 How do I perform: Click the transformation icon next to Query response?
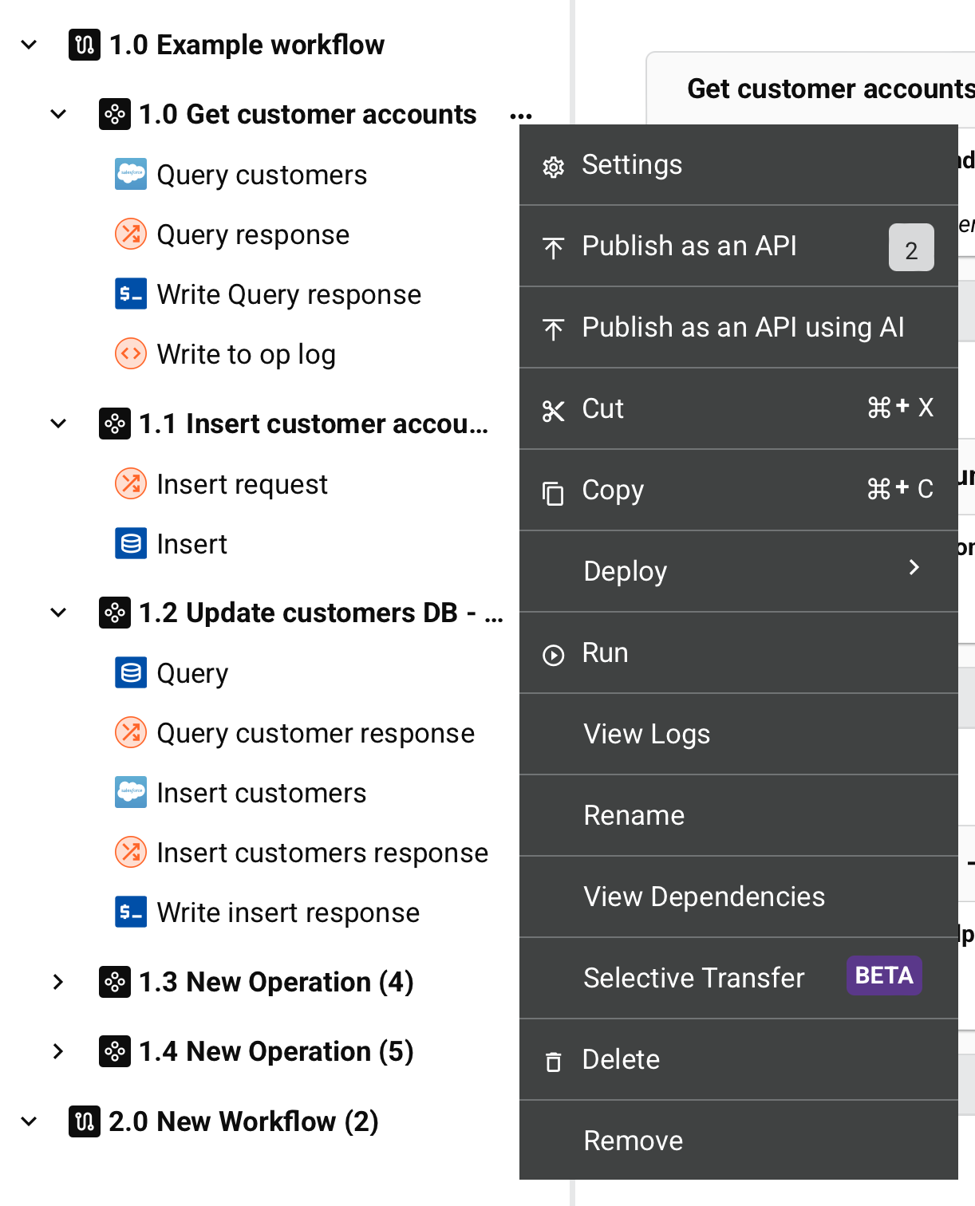tap(131, 235)
